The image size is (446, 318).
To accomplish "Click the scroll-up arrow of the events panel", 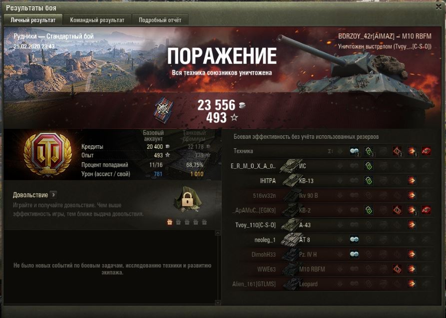I will coord(218,233).
